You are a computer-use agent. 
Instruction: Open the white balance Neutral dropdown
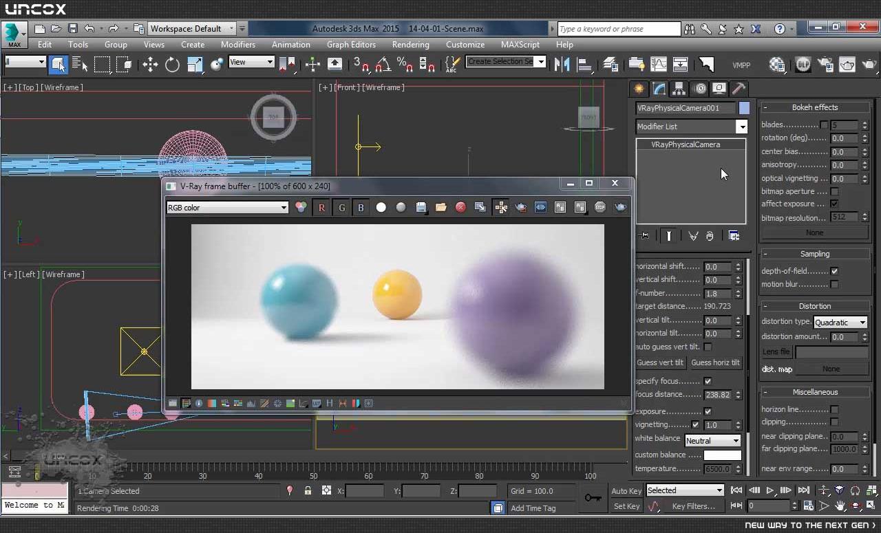712,441
